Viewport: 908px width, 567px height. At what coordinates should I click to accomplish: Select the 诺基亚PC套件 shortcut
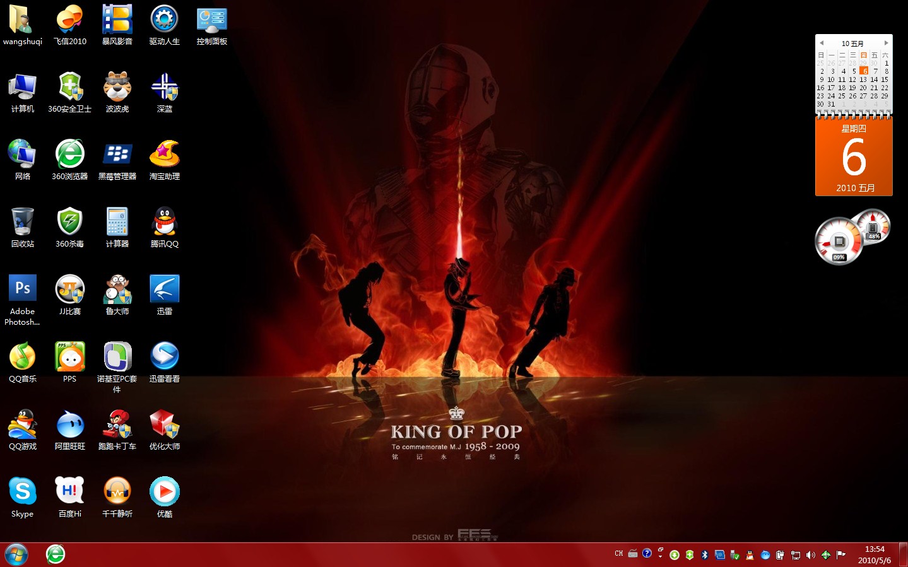[117, 368]
